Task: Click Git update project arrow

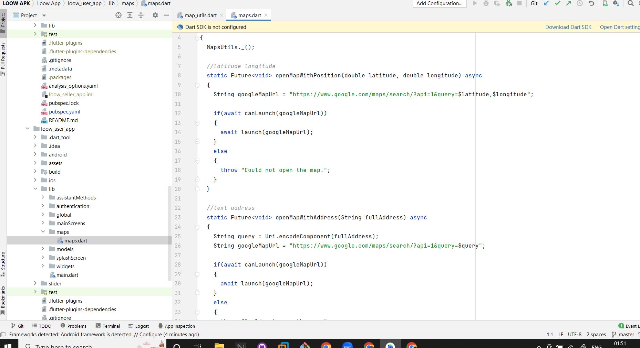Action: click(x=547, y=3)
